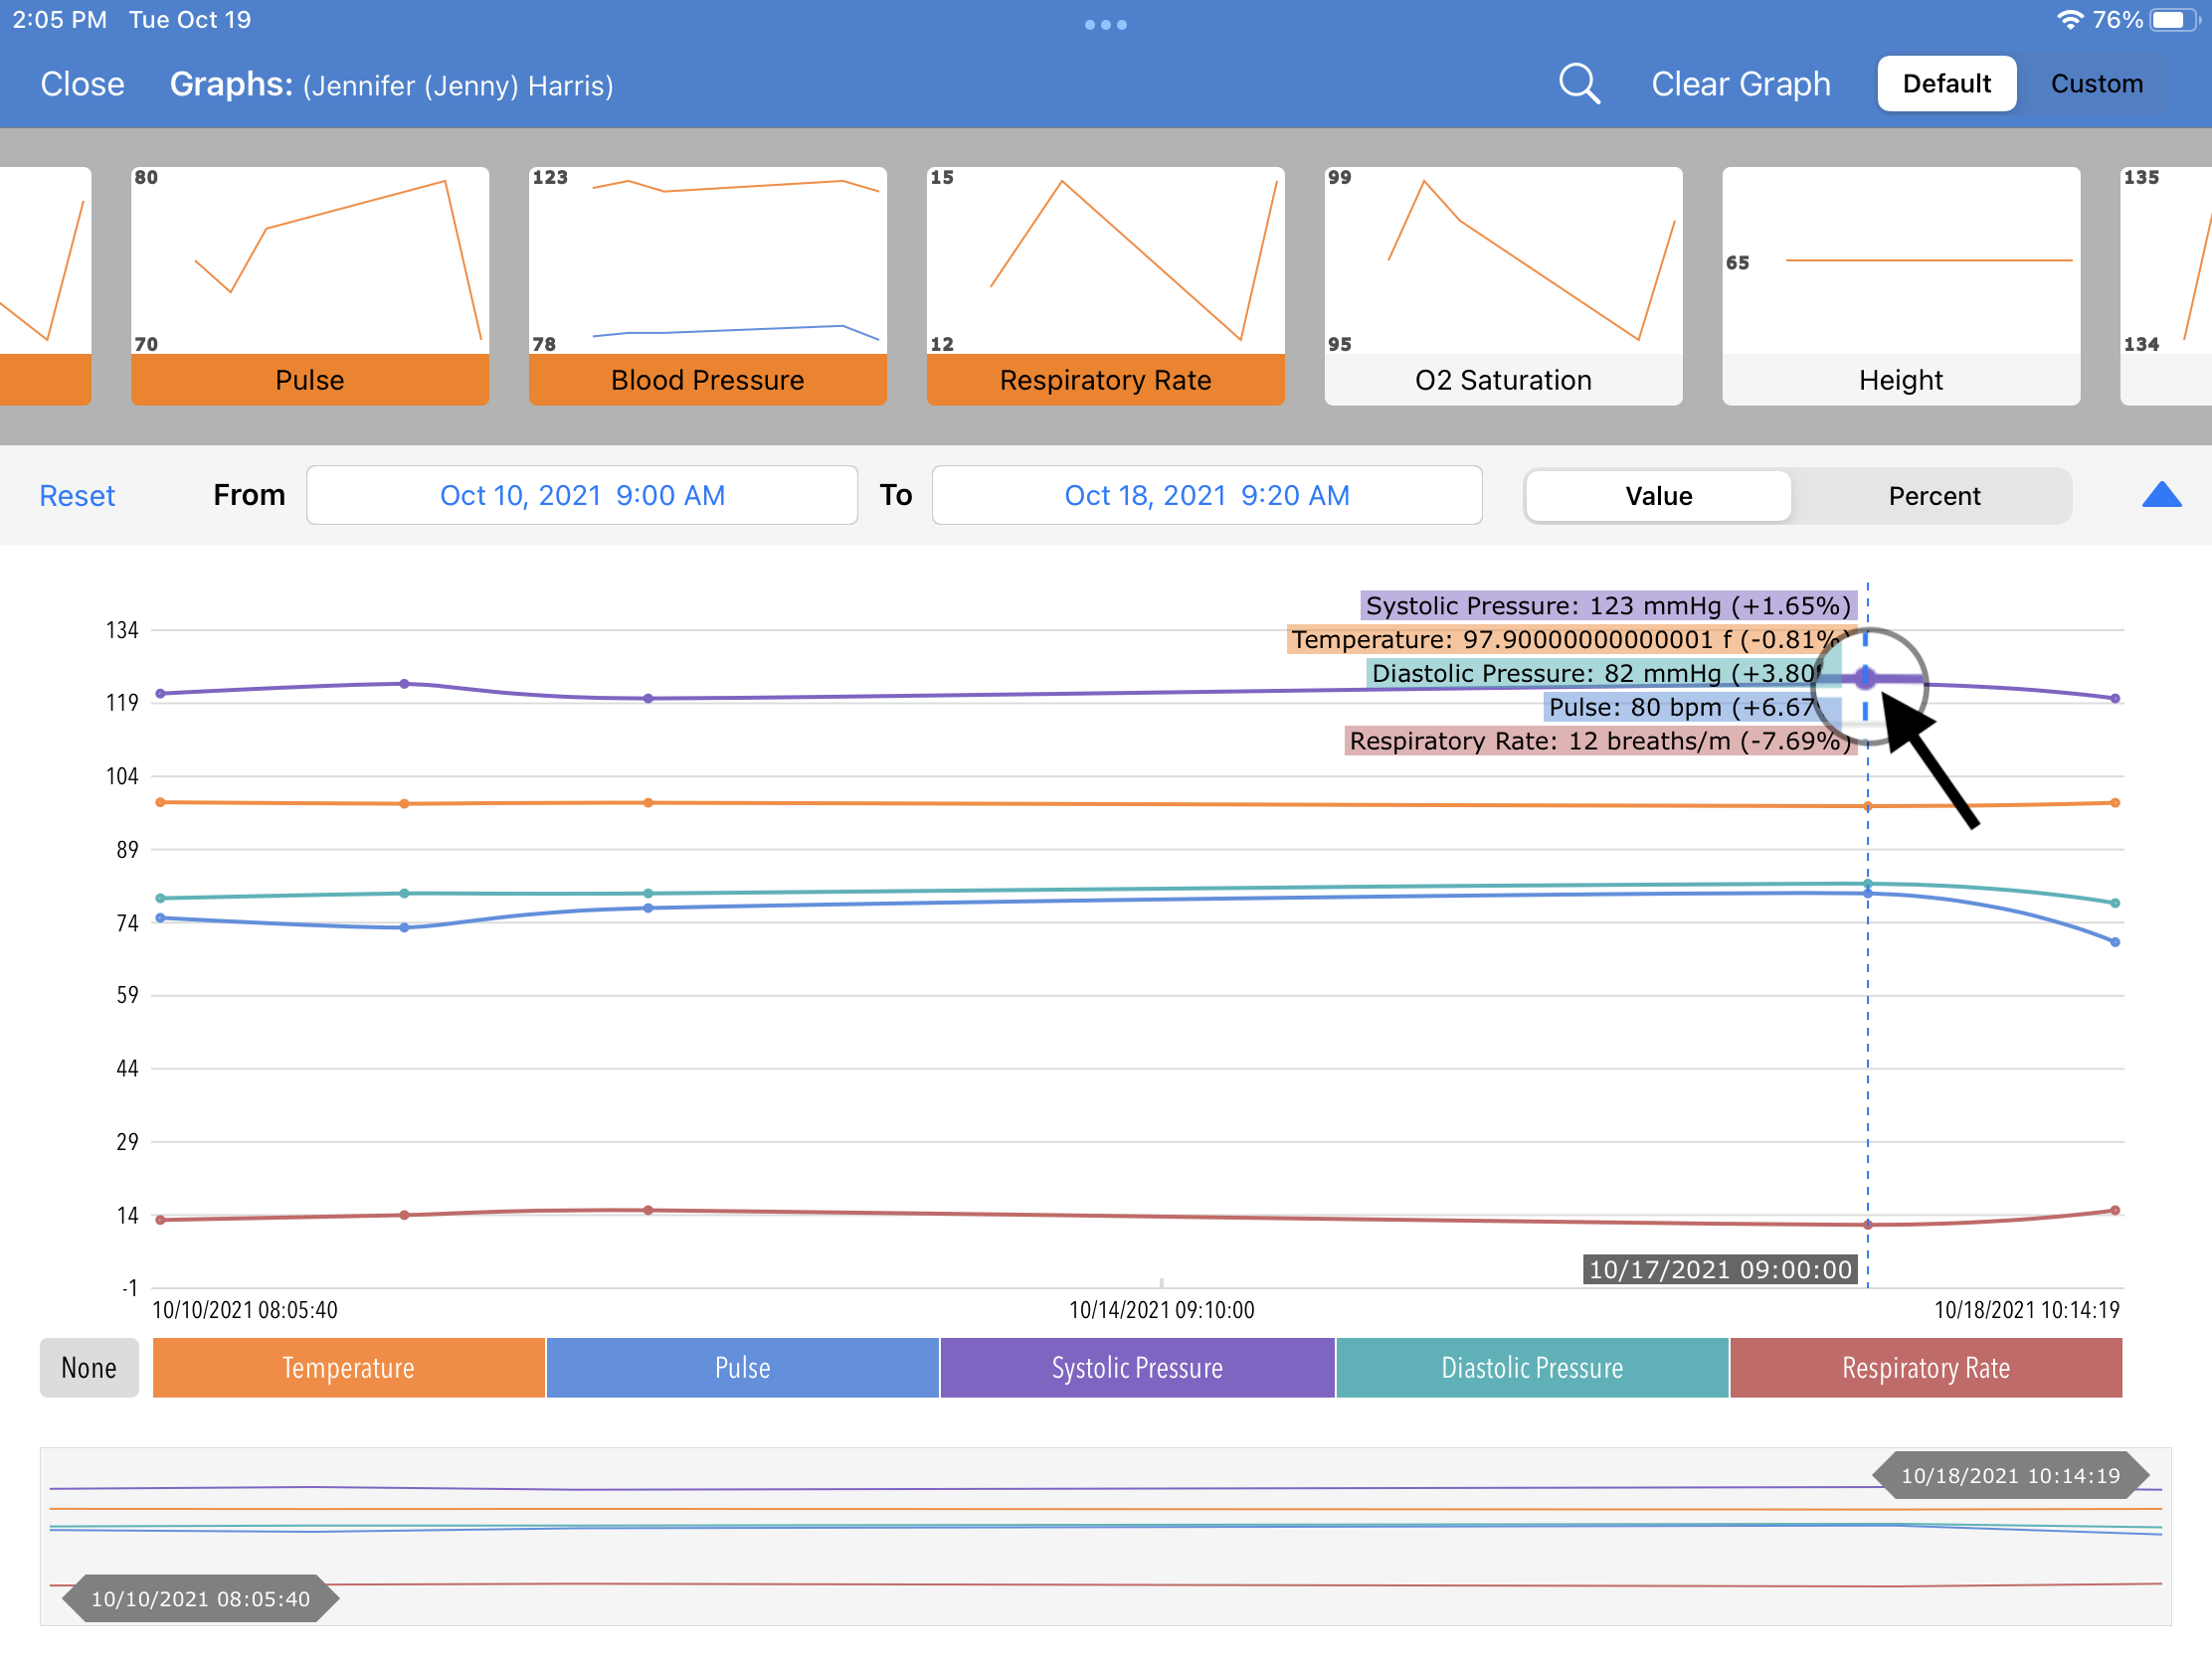The width and height of the screenshot is (2212, 1658).
Task: Close the Graphs screen
Action: 82,83
